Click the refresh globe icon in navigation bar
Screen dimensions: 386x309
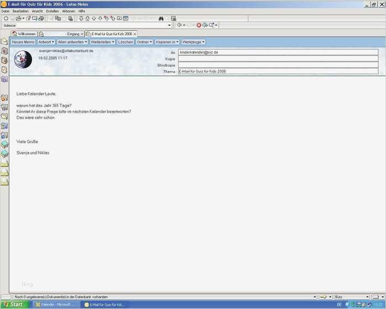[x=205, y=25]
